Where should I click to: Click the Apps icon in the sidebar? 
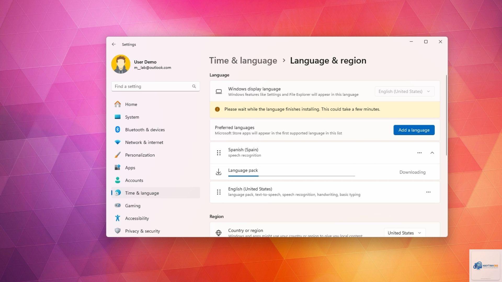tap(118, 168)
